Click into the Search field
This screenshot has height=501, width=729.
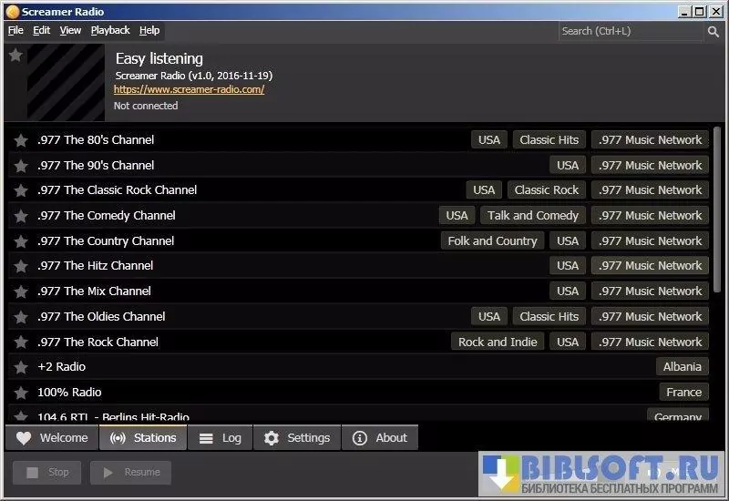[631, 31]
